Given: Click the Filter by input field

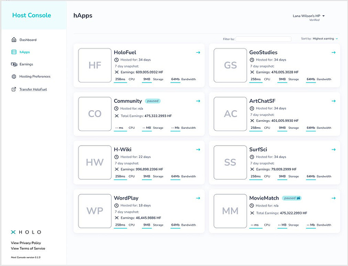Looking at the screenshot, I should (264, 39).
